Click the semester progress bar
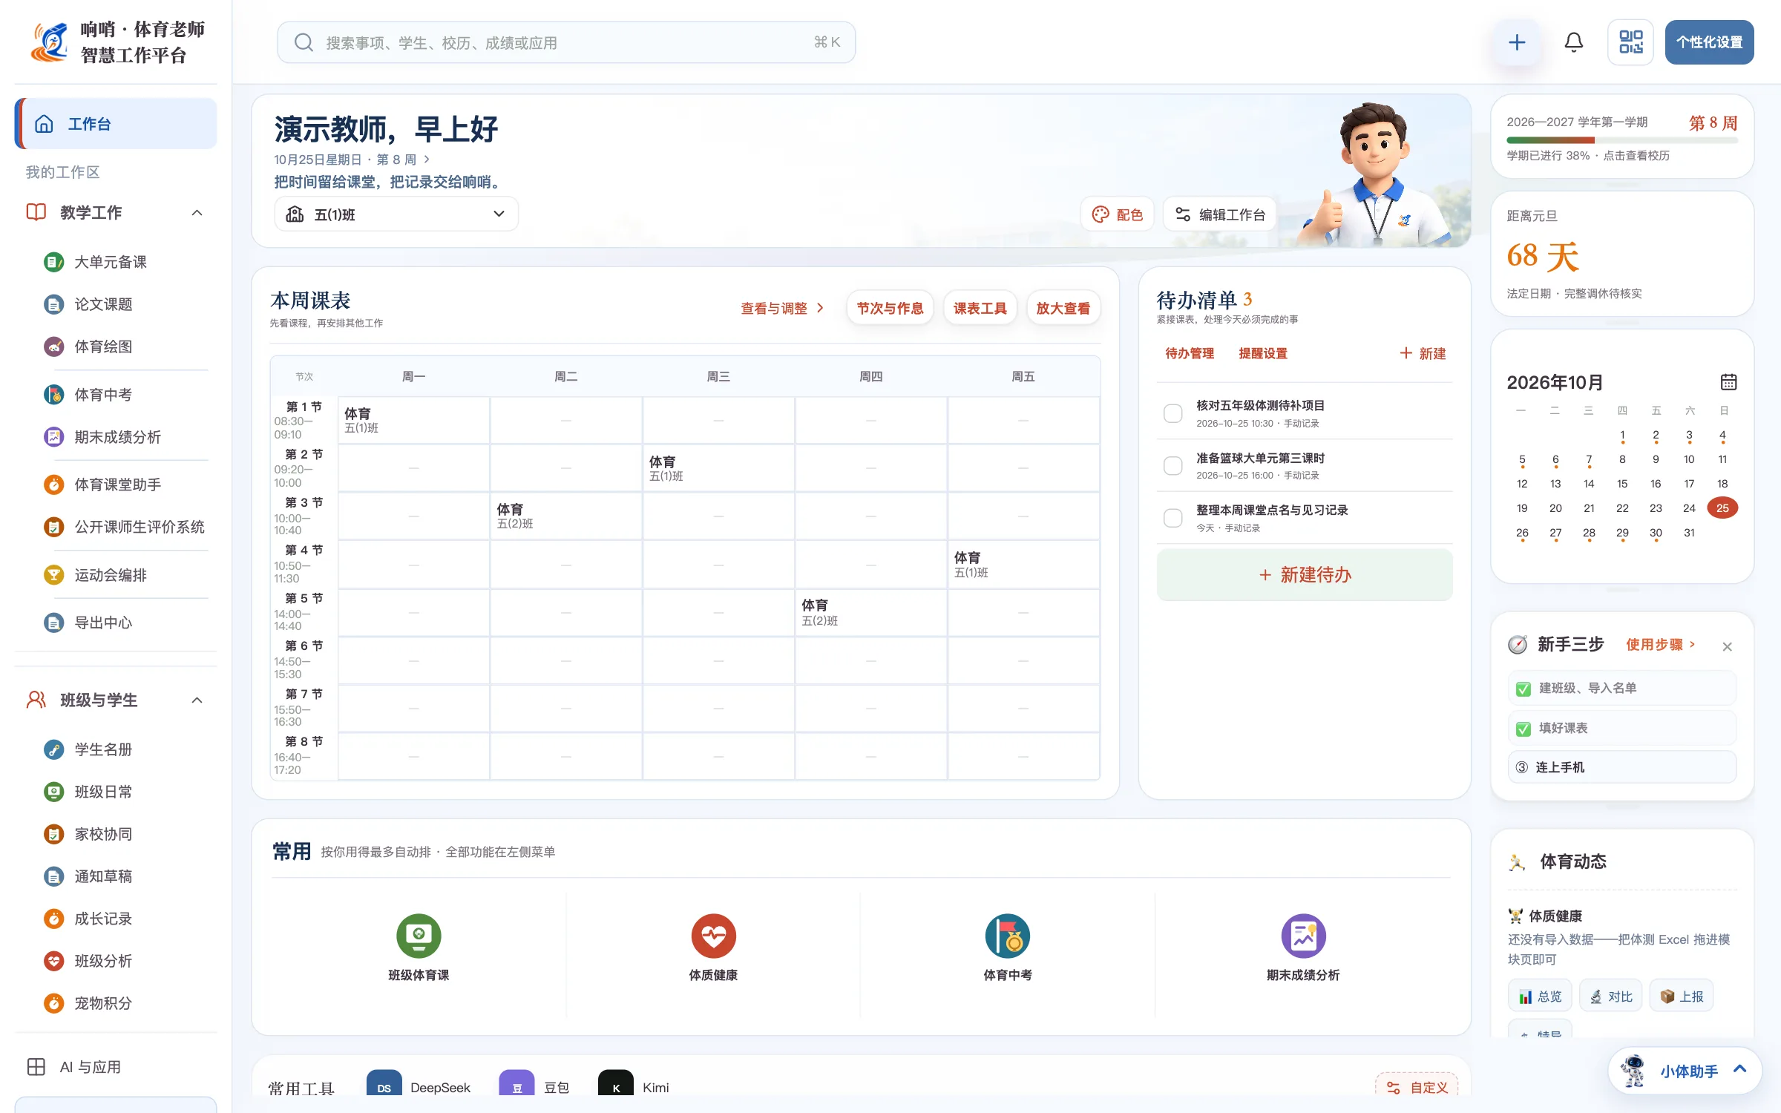Screen dimensions: 1781x1113 [x=1621, y=139]
